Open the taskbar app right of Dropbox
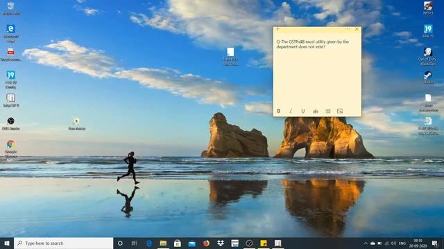Screen dimensions: 444x249 pos(234,243)
